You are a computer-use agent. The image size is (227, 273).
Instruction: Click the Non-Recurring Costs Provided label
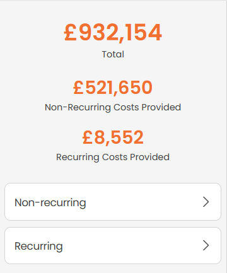113,107
